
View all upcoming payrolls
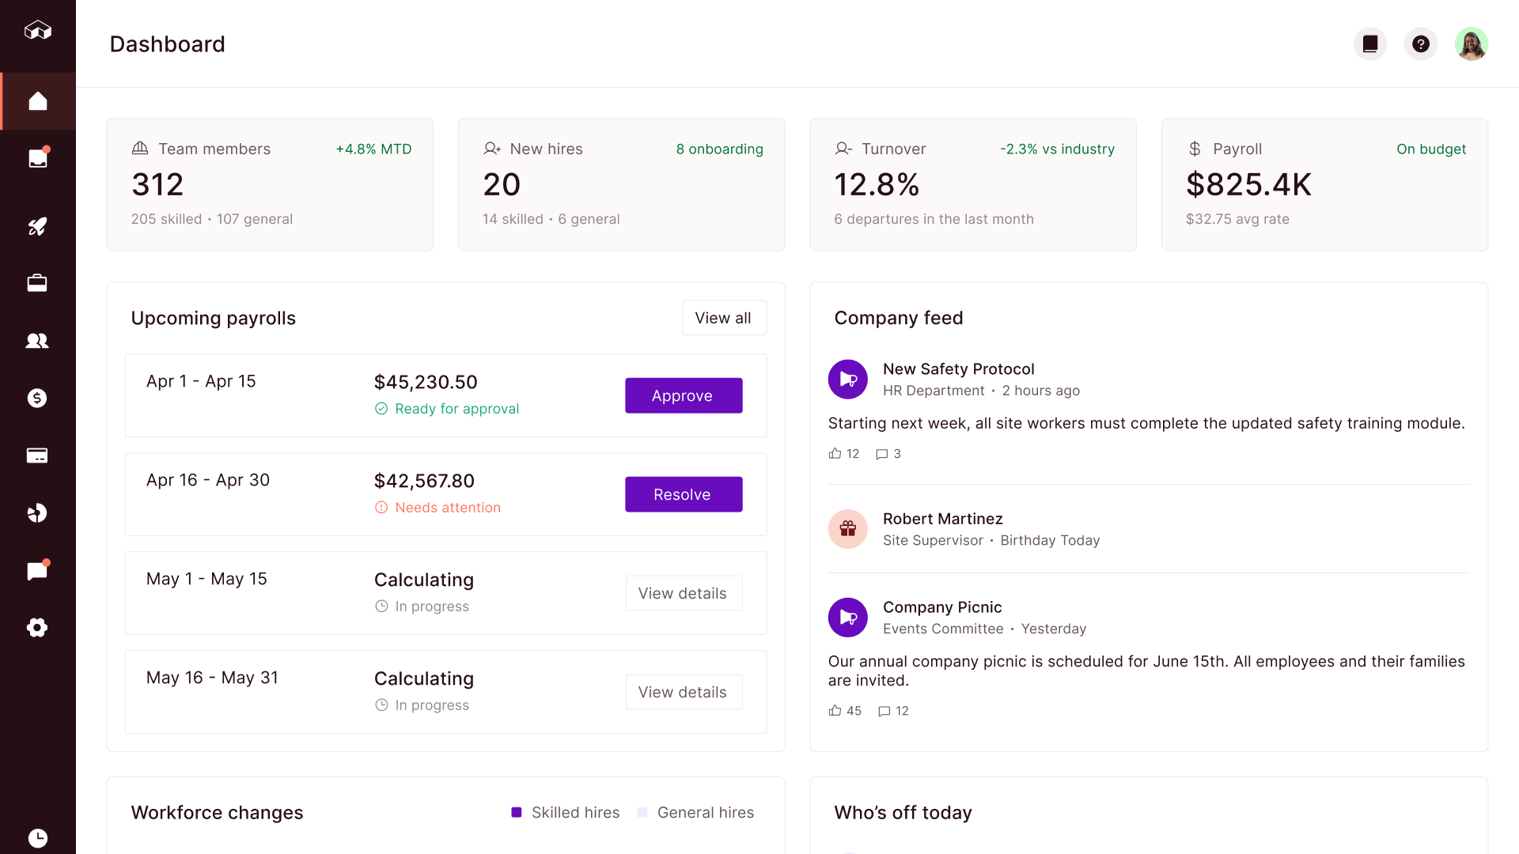(723, 318)
